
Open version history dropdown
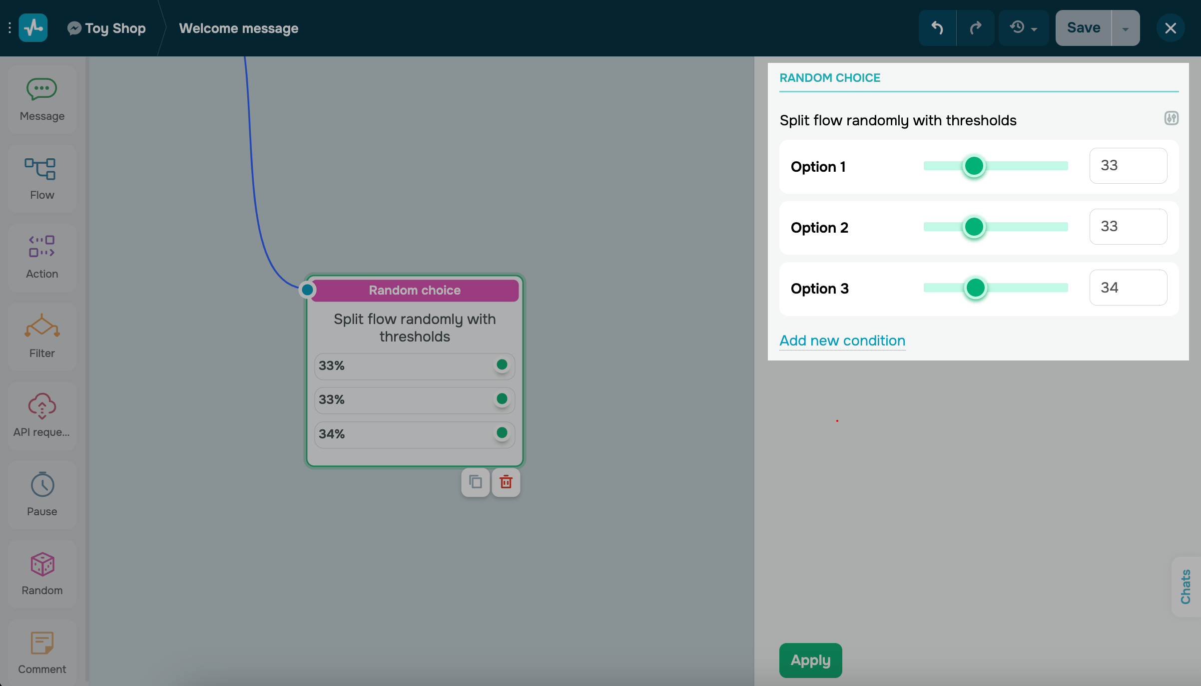[1023, 28]
